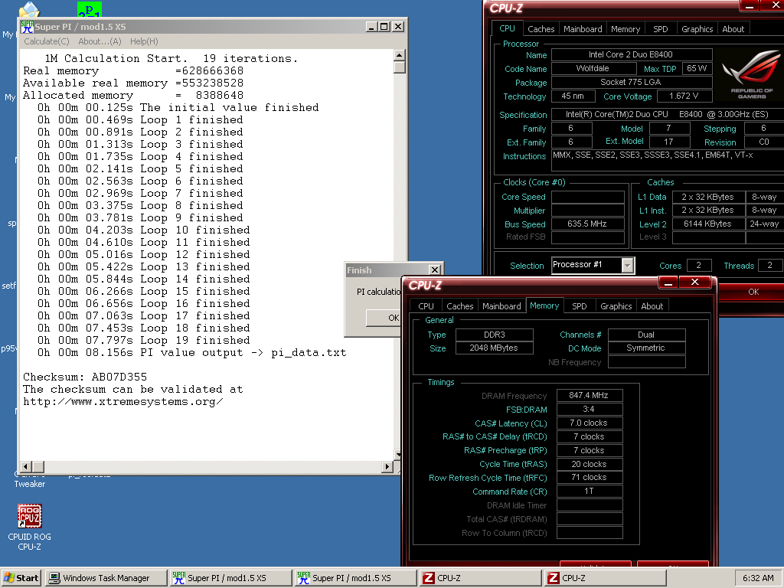Maximize the Super PI window

click(x=384, y=27)
